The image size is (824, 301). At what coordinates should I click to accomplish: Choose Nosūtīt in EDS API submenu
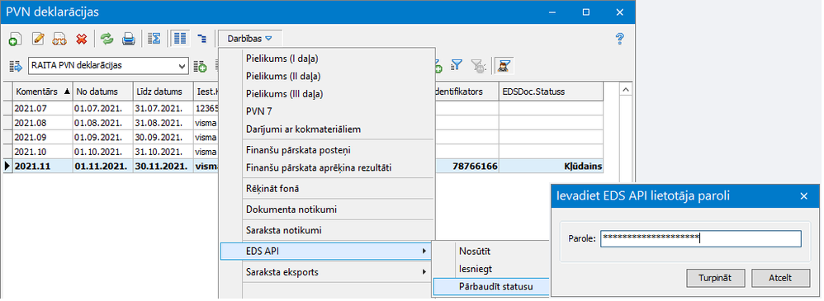[x=475, y=251]
